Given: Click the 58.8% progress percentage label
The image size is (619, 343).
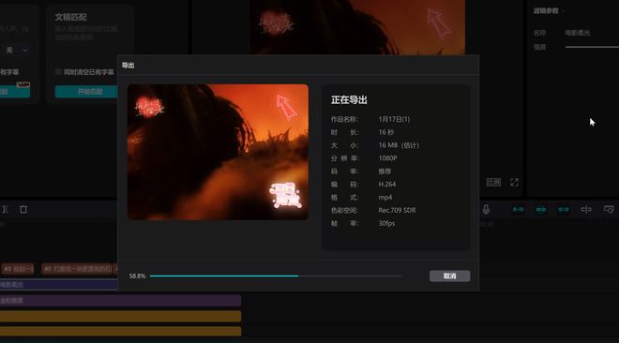Looking at the screenshot, I should pos(137,276).
